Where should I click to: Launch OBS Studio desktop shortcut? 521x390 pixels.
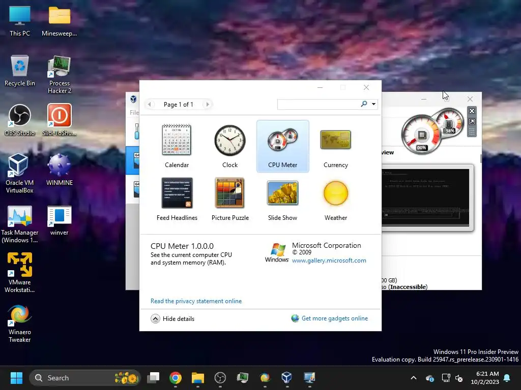coord(20,120)
